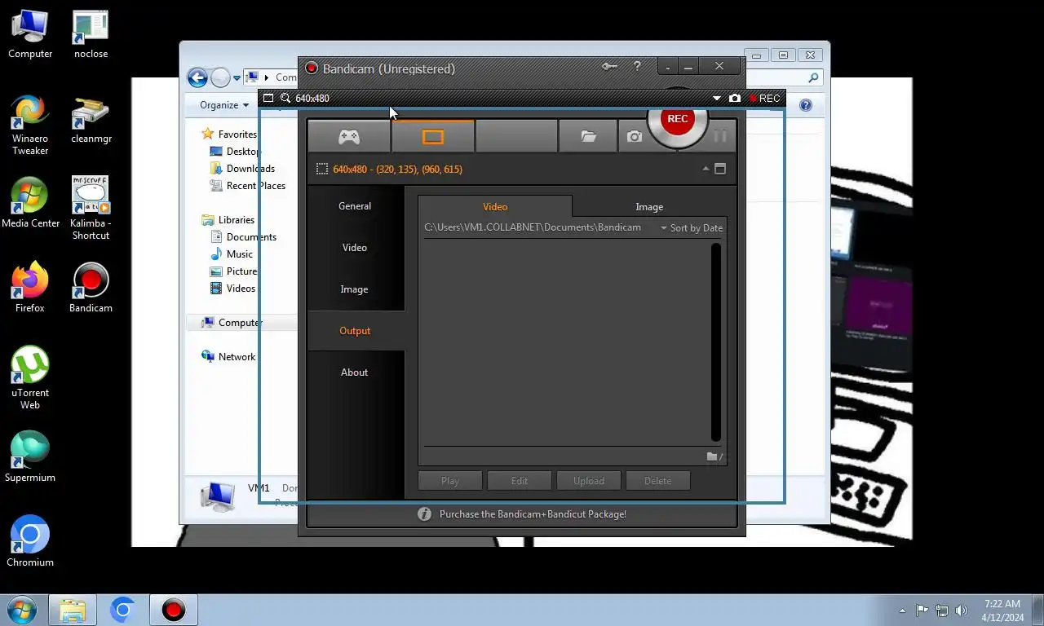This screenshot has width=1044, height=626.
Task: Click the Delete button
Action: (658, 481)
